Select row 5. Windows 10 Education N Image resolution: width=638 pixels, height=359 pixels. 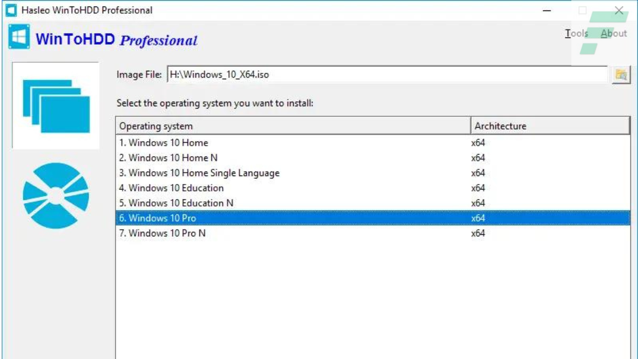373,203
